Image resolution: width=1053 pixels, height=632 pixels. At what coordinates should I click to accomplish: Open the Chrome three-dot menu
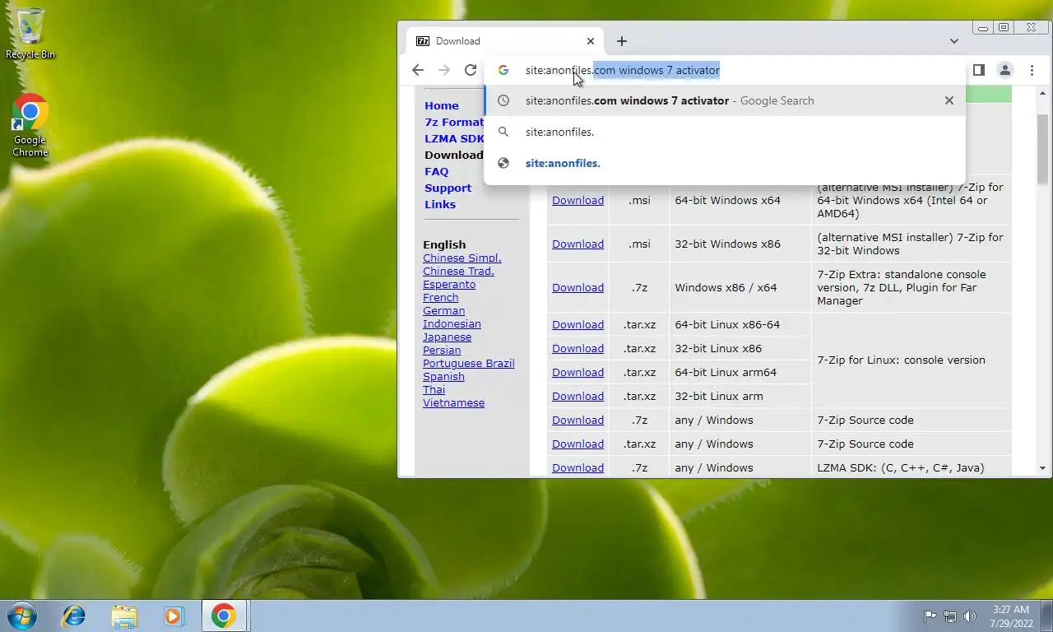[x=1032, y=70]
